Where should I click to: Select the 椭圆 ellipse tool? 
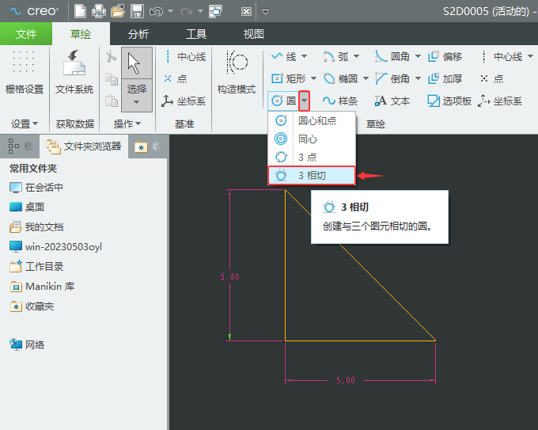[341, 78]
